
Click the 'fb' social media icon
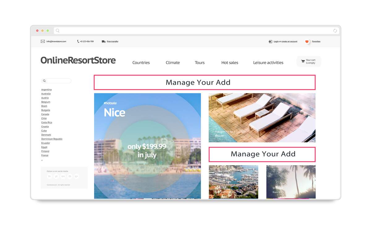click(x=70, y=176)
